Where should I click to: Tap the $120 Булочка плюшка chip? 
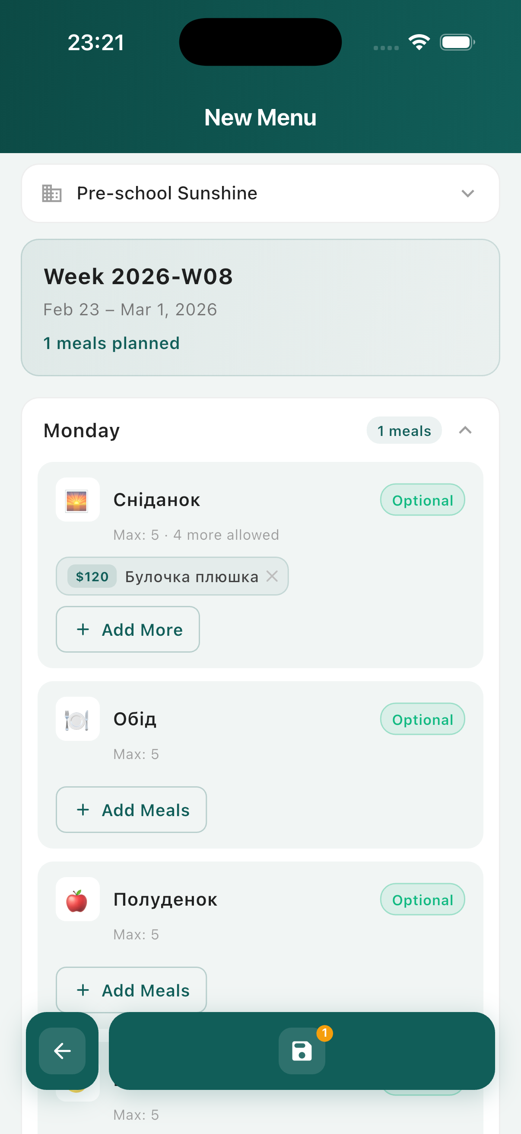click(x=172, y=576)
